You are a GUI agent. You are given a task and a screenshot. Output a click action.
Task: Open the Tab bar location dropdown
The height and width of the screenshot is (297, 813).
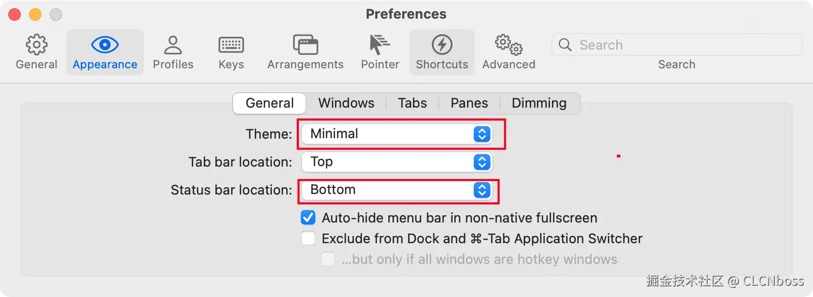(x=397, y=162)
